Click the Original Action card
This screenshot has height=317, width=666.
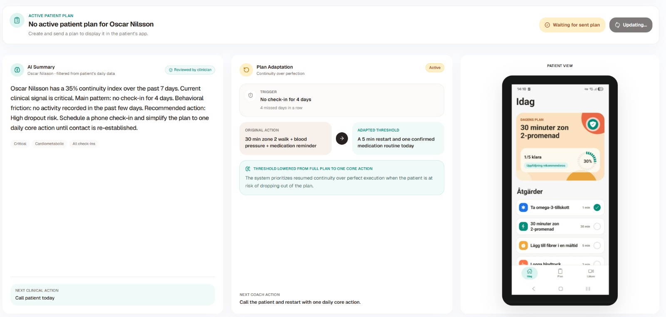coord(286,139)
